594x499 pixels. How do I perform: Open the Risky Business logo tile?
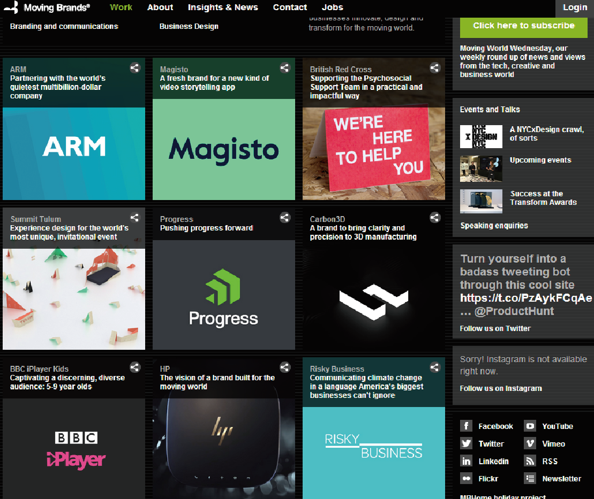click(374, 453)
